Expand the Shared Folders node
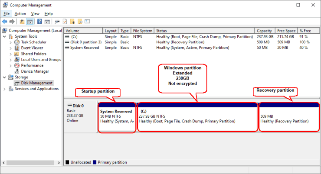Screen dimensions: 321x174 click(x=10, y=54)
